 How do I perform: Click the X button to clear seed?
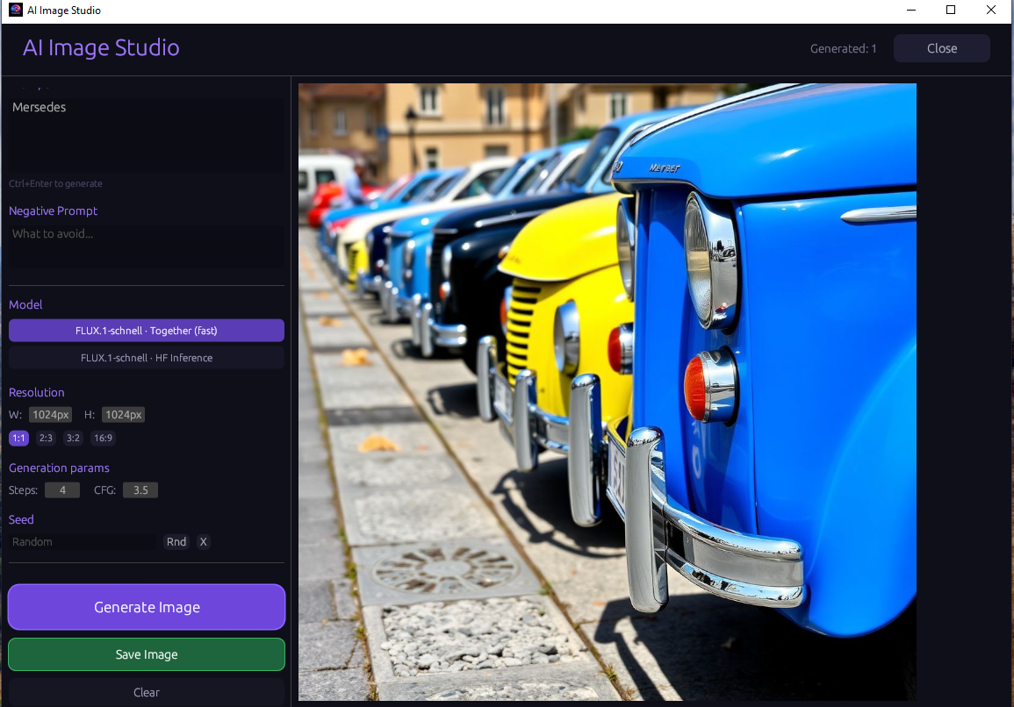(204, 542)
